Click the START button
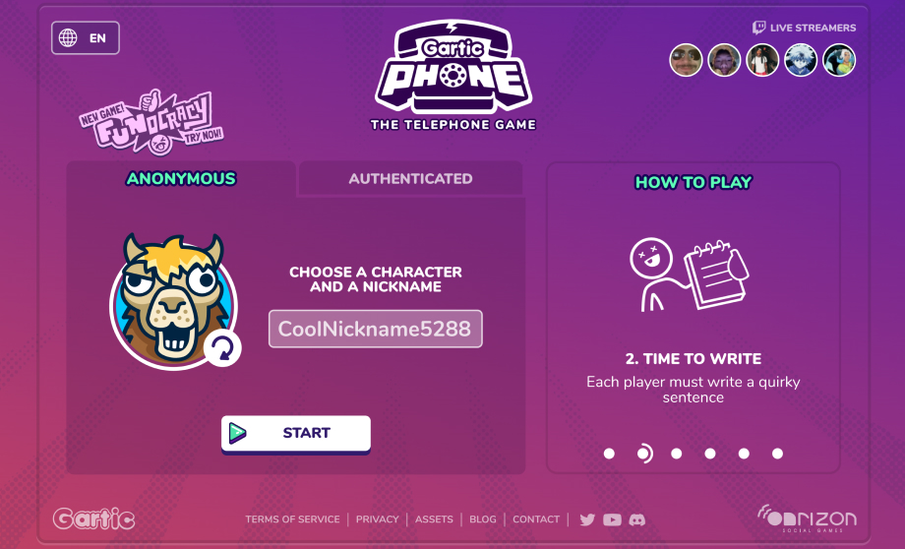Screen dimensions: 905x549 click(295, 434)
